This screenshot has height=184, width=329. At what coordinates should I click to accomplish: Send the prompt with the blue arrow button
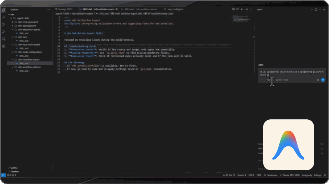pos(323,80)
